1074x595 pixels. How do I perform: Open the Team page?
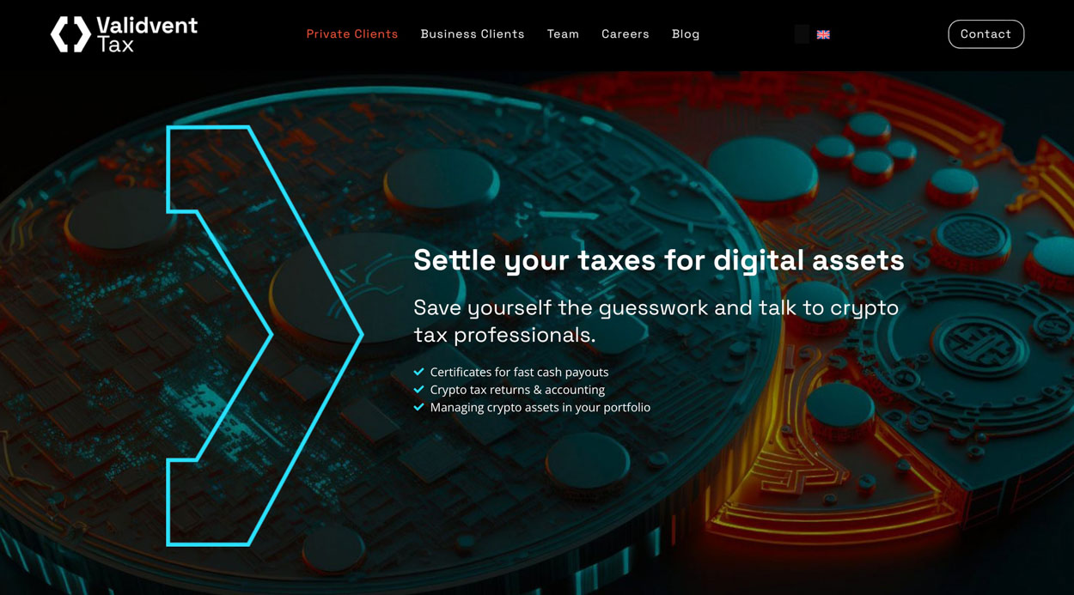(563, 34)
